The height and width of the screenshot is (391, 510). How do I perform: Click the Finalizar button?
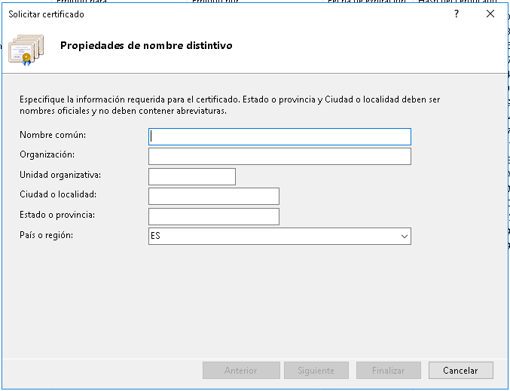[388, 371]
